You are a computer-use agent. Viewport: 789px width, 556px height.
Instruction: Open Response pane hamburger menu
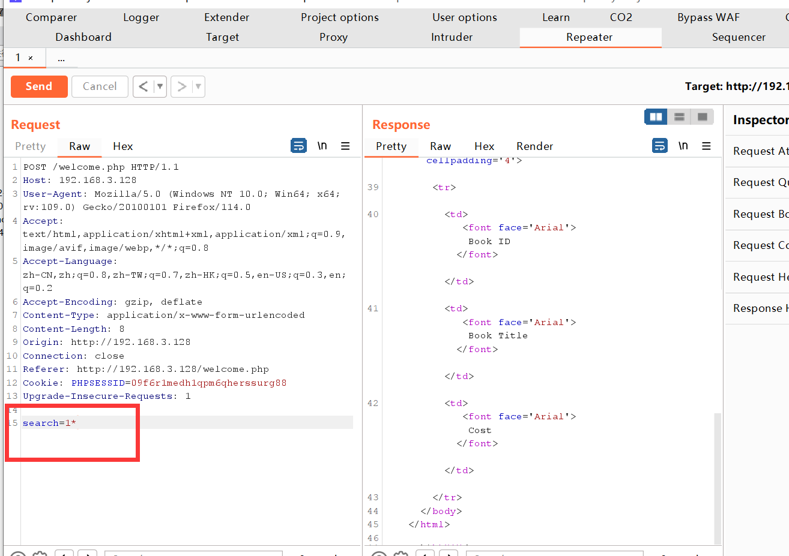point(706,146)
